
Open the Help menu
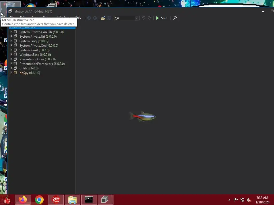(78, 18)
